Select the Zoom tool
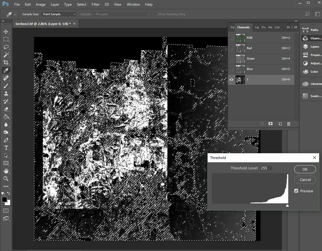Screen dimensions: 322x251 click(6, 179)
